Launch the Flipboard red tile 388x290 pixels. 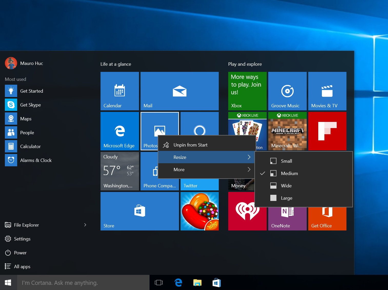327,131
